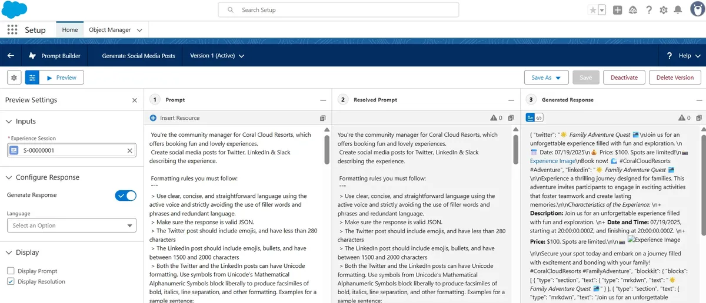Screen dimensions: 706x303
Task: Enable the Display Prompt checkbox
Action: [x=11, y=271]
